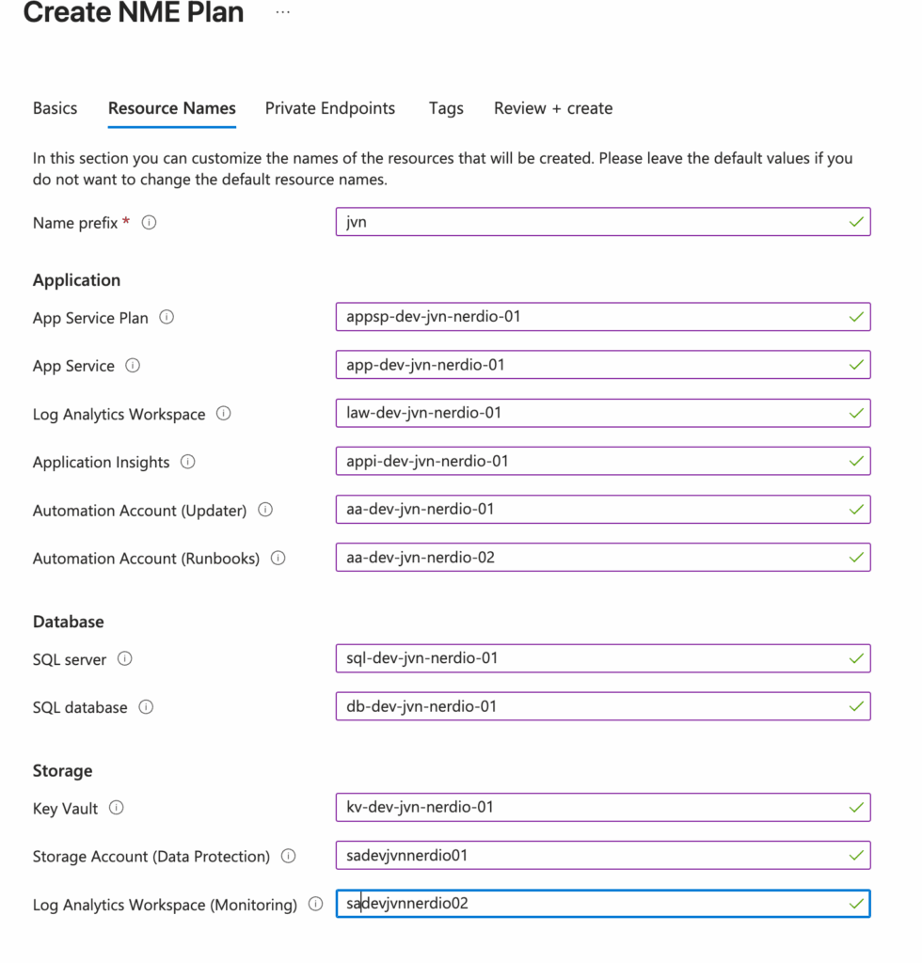Click info icon next to Name prefix
This screenshot has width=922, height=963.
click(x=149, y=223)
